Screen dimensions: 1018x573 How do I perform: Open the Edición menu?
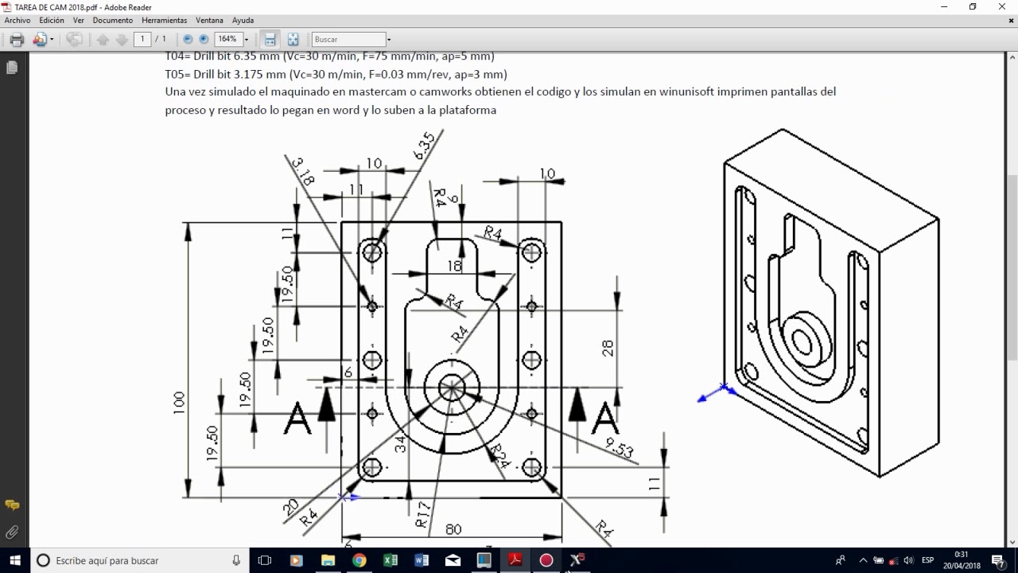coord(52,20)
